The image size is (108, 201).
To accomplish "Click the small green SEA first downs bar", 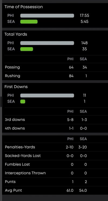I will [23, 102].
